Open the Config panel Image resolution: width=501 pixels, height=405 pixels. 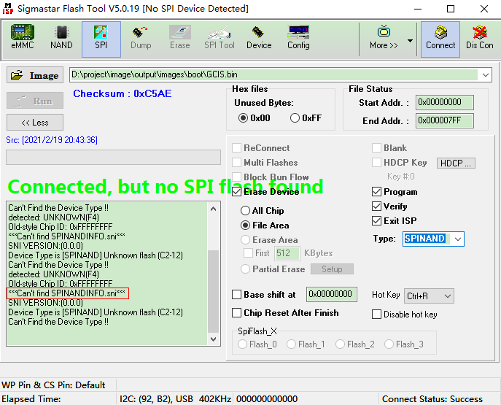[298, 39]
